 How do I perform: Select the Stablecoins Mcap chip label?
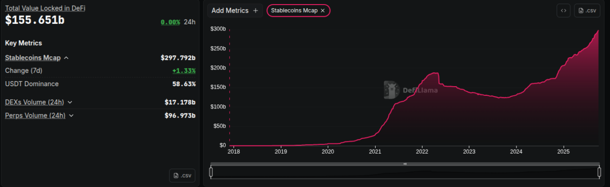click(x=294, y=11)
